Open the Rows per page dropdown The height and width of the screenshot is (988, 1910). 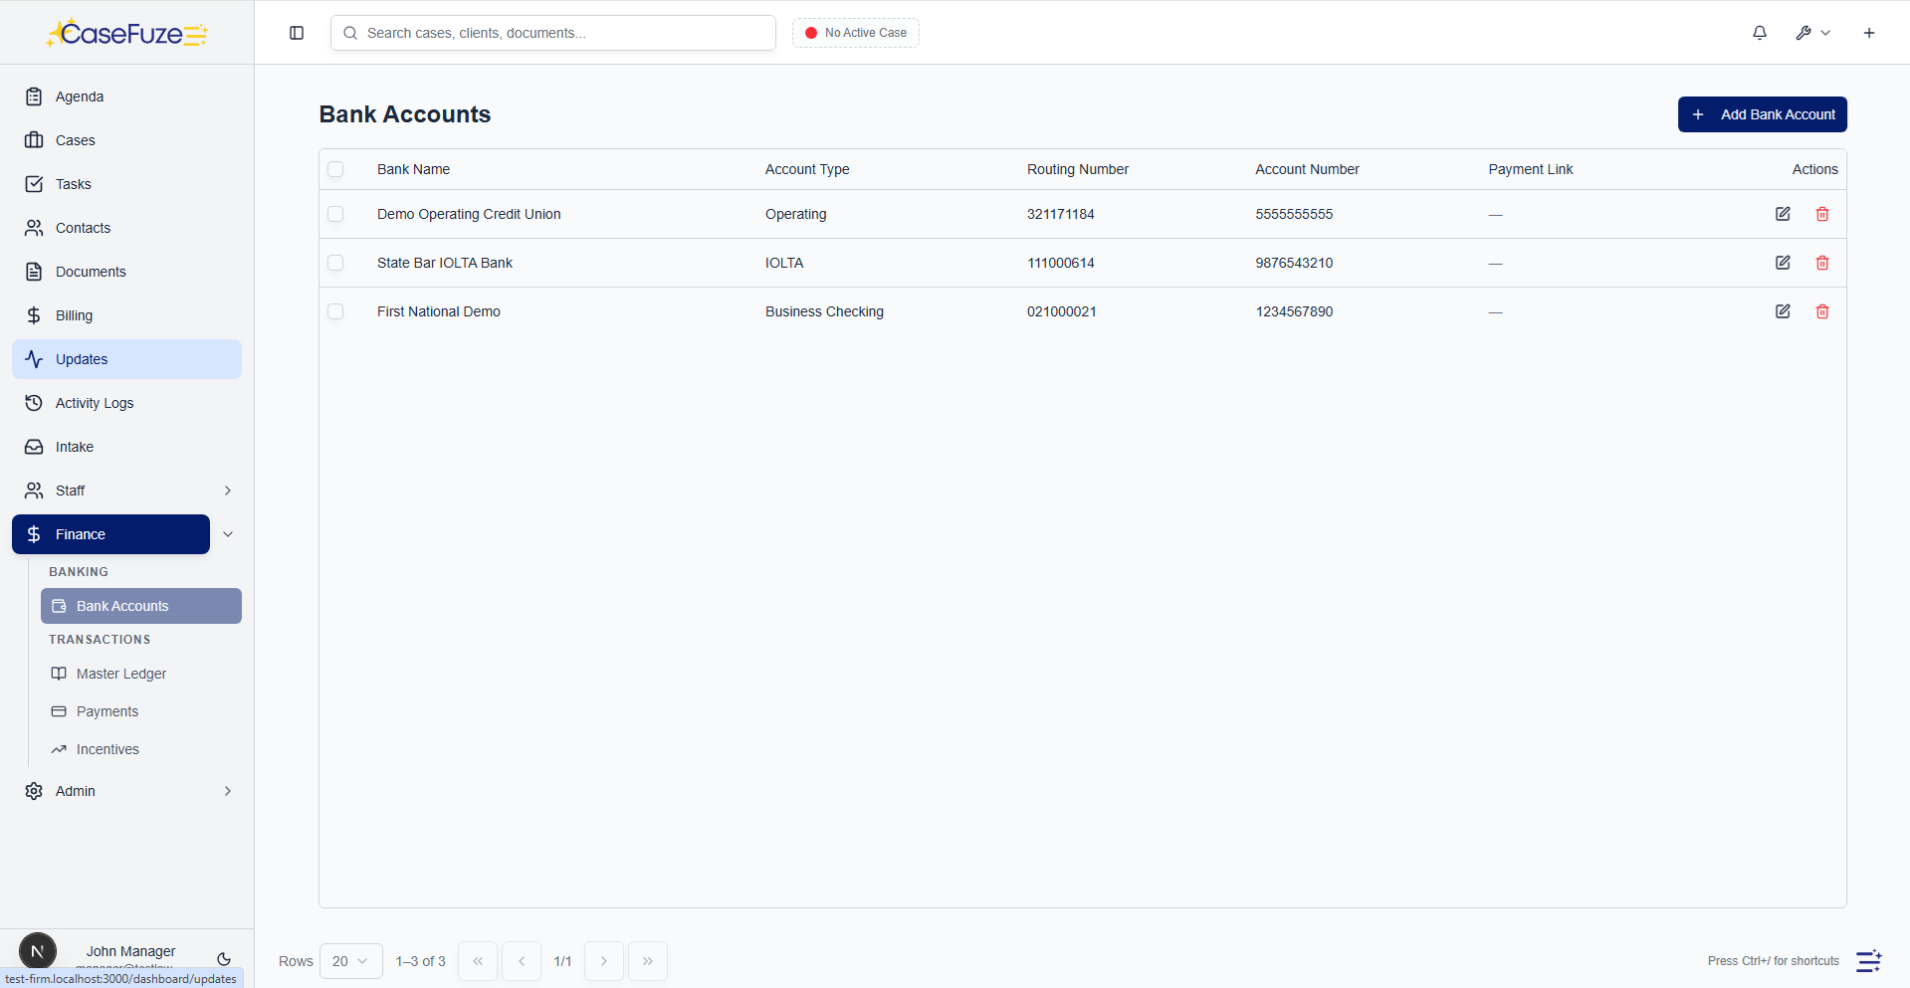(x=350, y=961)
